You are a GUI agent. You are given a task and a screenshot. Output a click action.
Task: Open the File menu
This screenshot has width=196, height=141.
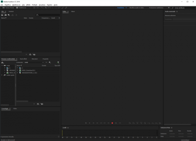tap(2, 5)
